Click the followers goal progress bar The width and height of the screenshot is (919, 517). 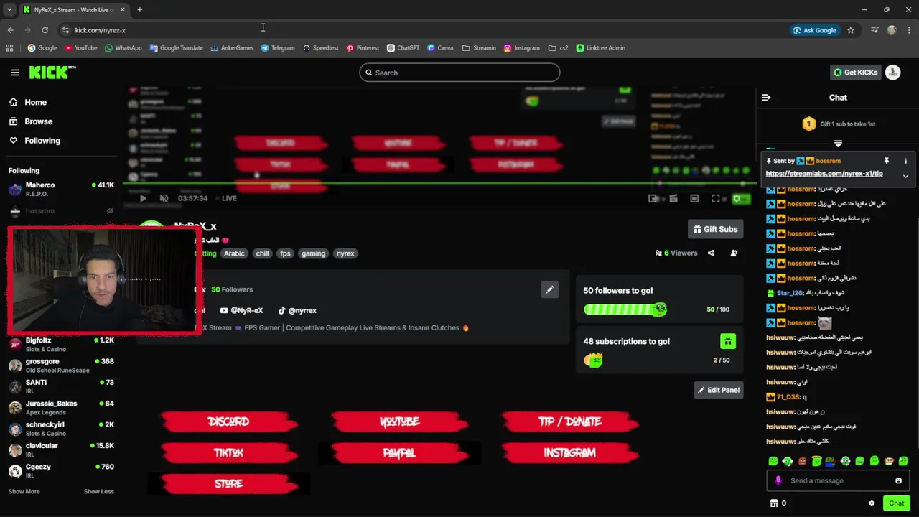625,309
